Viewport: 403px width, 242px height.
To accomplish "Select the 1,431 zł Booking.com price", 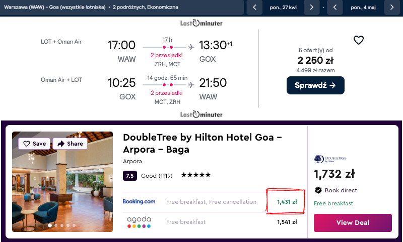I will coord(287,202).
